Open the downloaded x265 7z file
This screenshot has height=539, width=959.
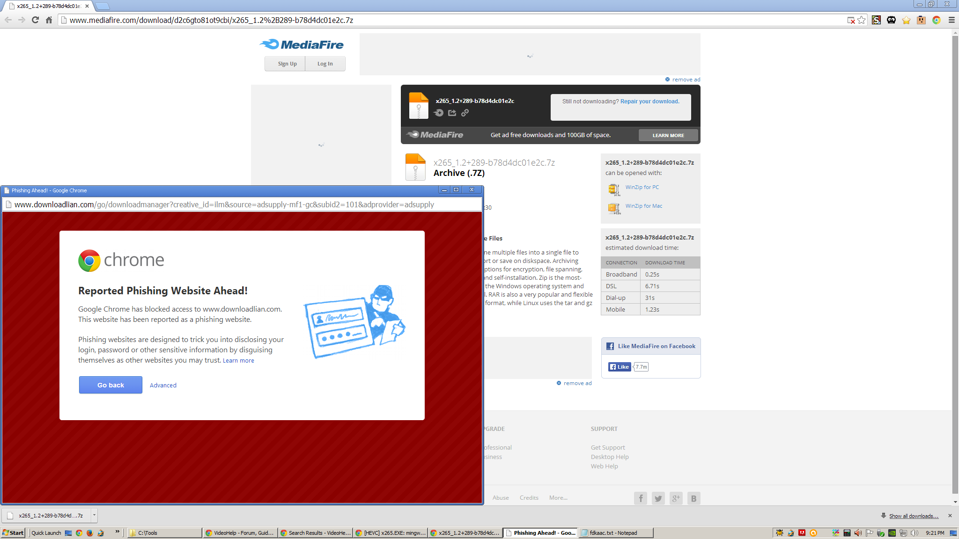[x=47, y=515]
